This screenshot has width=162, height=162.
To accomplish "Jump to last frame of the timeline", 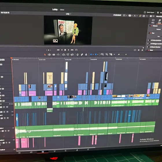I will tap(72, 50).
